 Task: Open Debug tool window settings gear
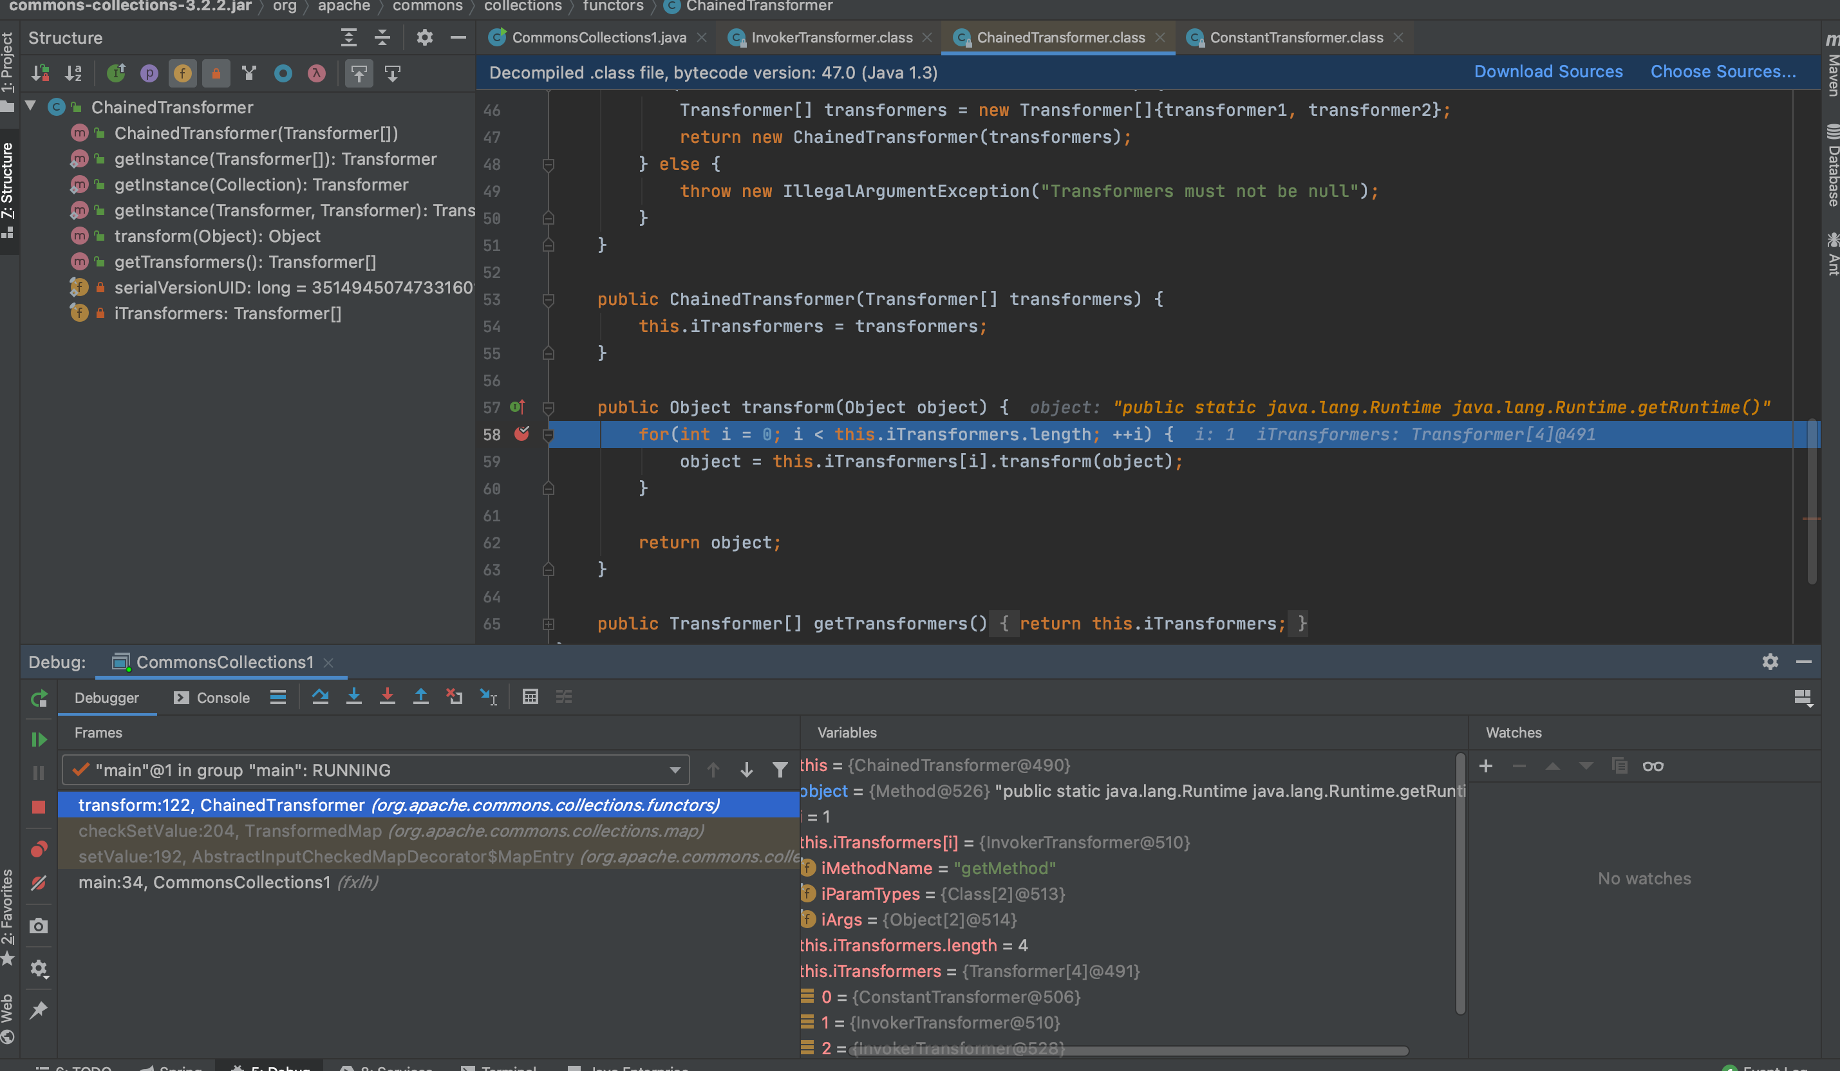click(1770, 662)
